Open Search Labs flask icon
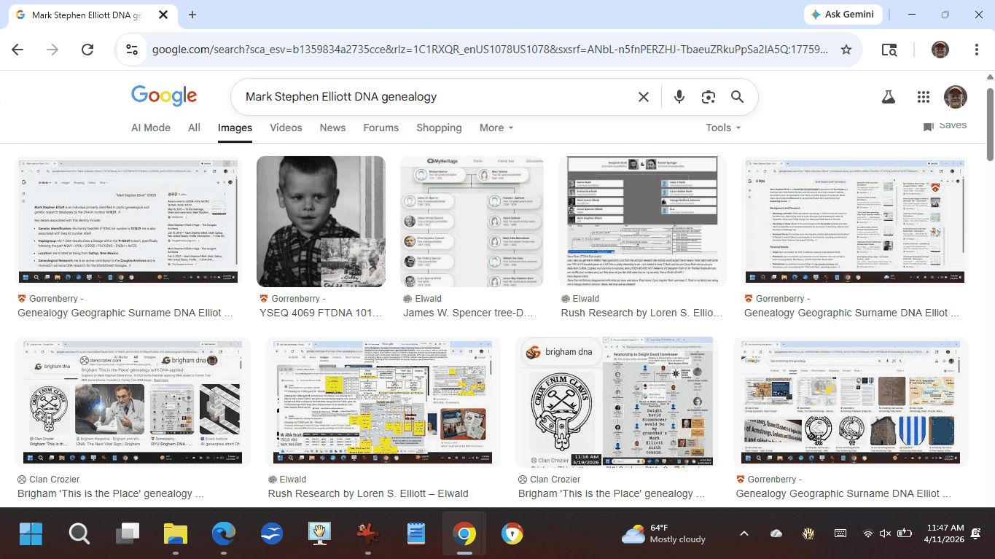995x559 pixels. tap(888, 97)
